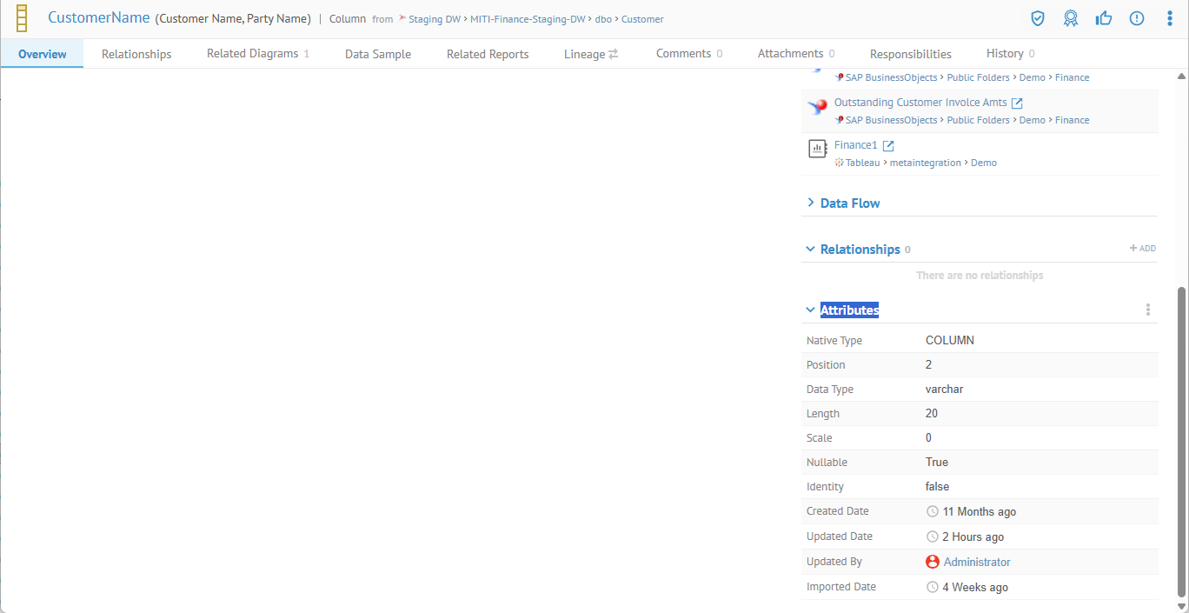Open the Attributes section three-dot menu

pos(1148,310)
